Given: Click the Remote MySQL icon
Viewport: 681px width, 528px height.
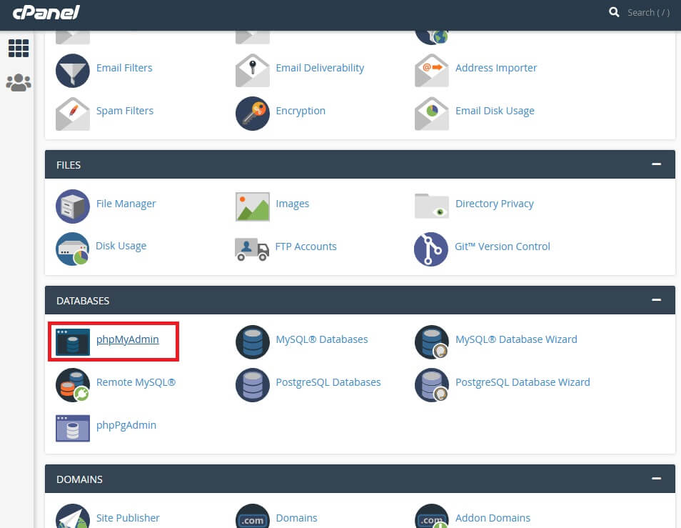Looking at the screenshot, I should (73, 385).
